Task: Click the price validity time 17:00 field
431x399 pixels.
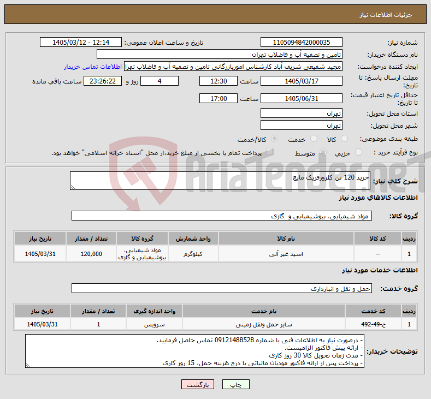Action: tap(219, 99)
